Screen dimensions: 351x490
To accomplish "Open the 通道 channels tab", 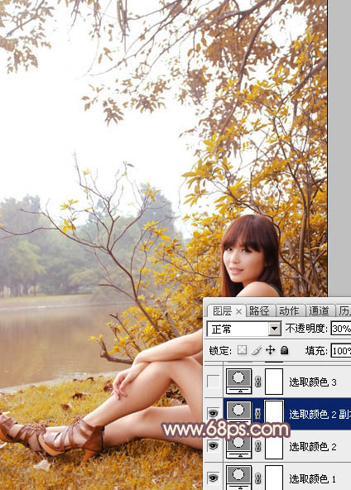I will coord(319,311).
